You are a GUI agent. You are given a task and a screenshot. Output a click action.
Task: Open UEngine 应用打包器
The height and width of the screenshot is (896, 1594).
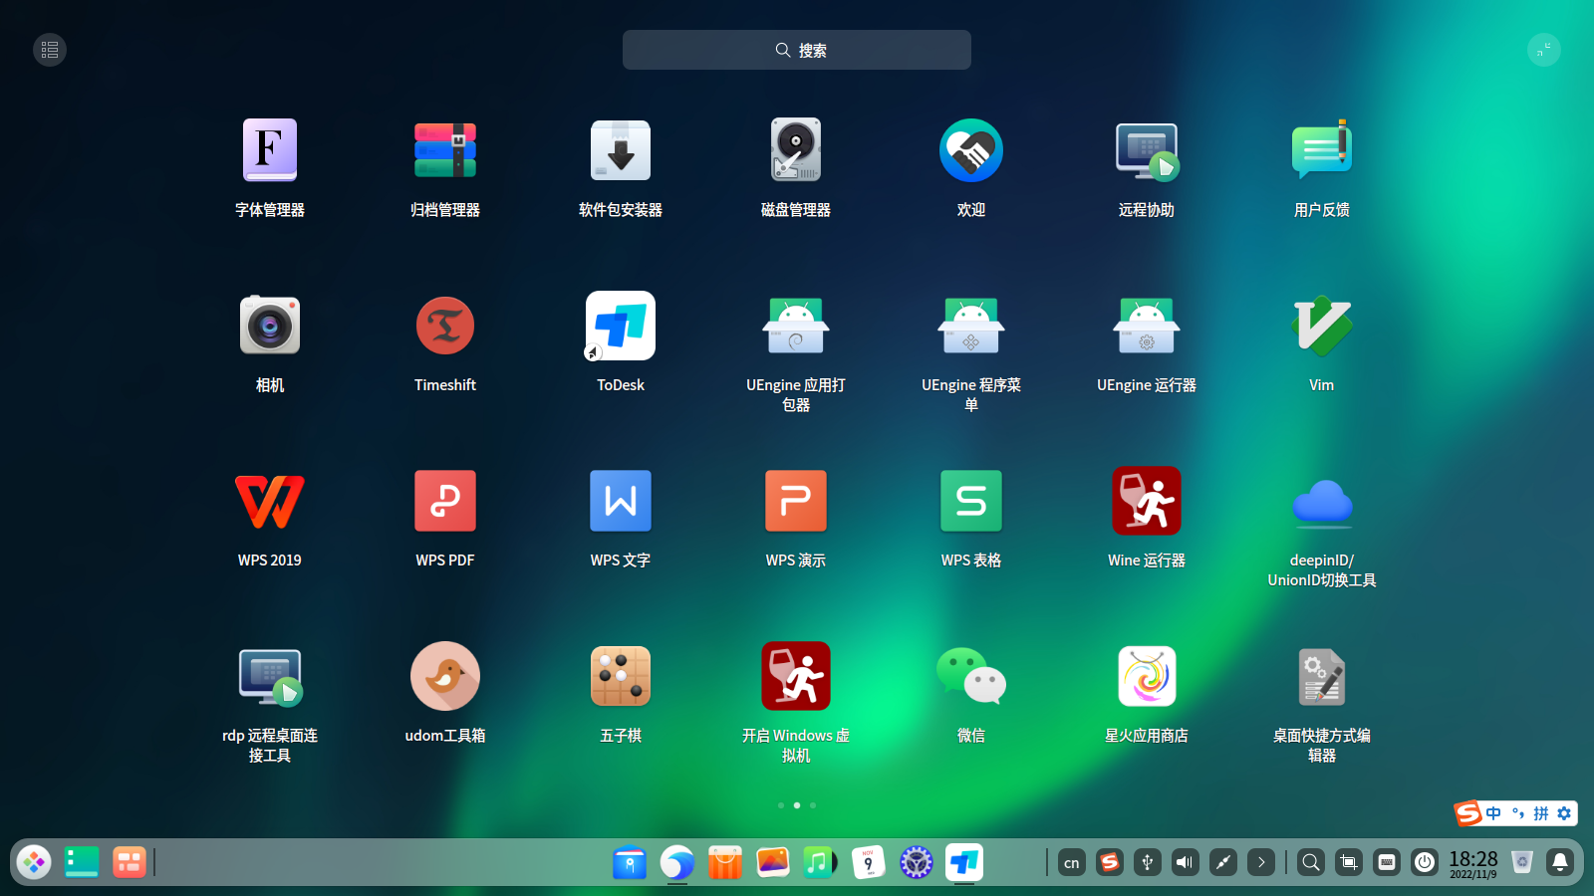(x=796, y=326)
